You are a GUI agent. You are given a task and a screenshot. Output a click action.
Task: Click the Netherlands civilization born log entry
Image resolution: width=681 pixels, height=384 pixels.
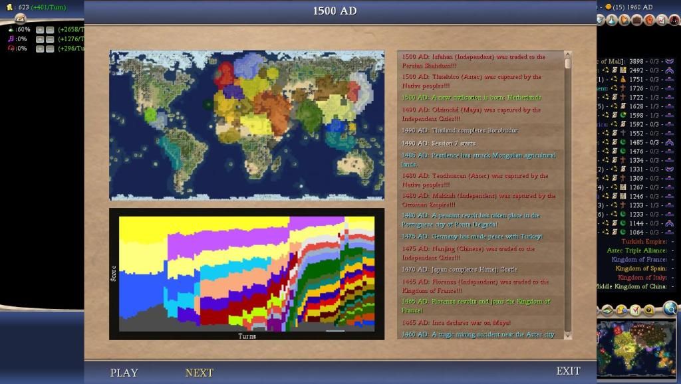pos(472,98)
